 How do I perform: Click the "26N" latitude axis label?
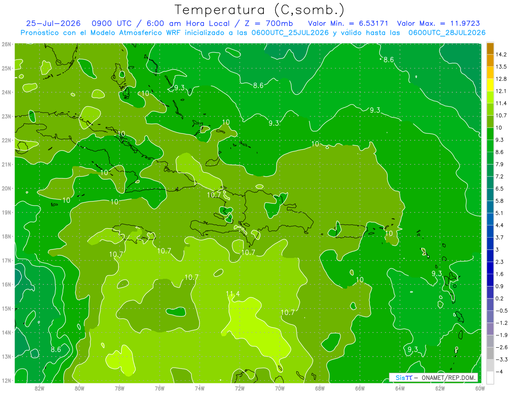click(x=6, y=44)
